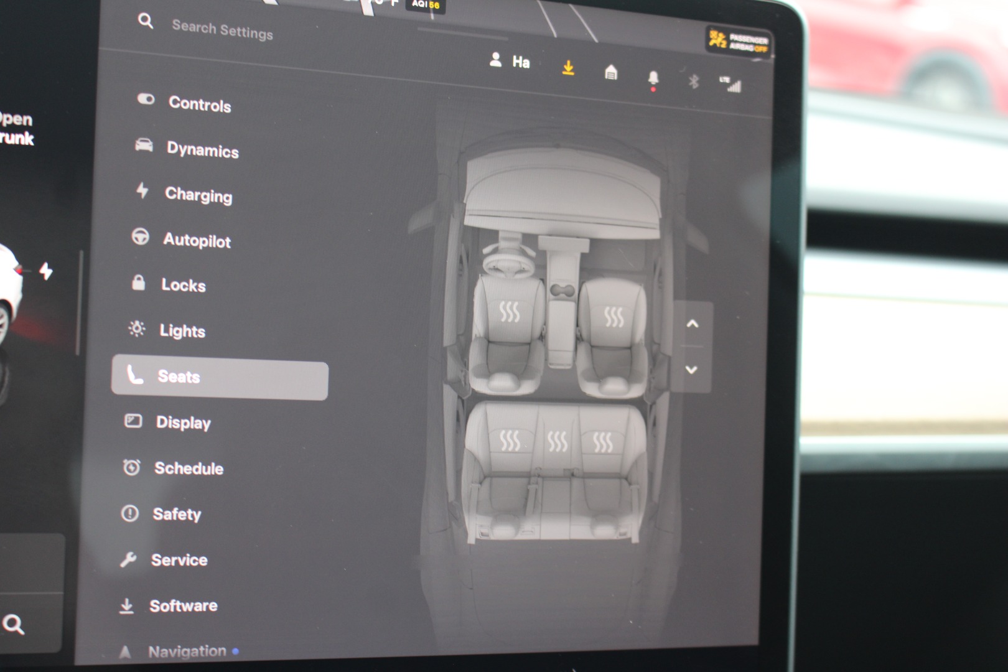
Task: Click the Lights sun icon
Action: (136, 328)
